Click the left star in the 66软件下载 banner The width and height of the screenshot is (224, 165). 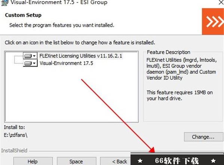pyautogui.click(x=140, y=161)
